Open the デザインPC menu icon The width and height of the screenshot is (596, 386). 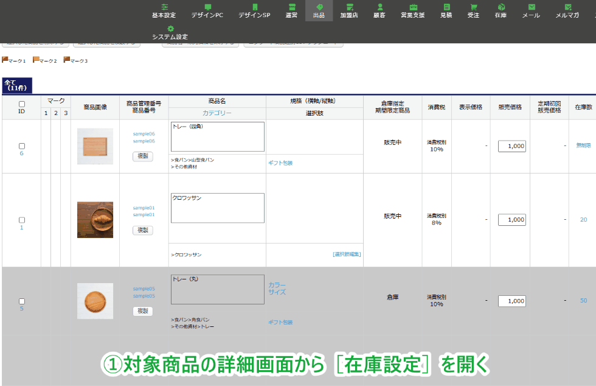click(207, 7)
